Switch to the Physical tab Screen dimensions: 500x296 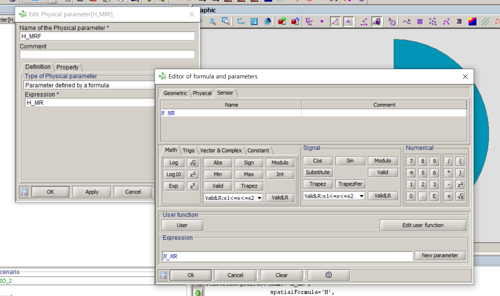(x=202, y=93)
